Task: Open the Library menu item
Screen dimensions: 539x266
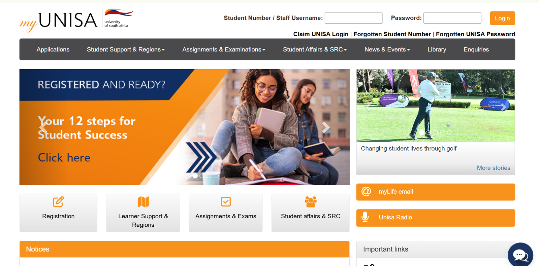Action: (437, 49)
